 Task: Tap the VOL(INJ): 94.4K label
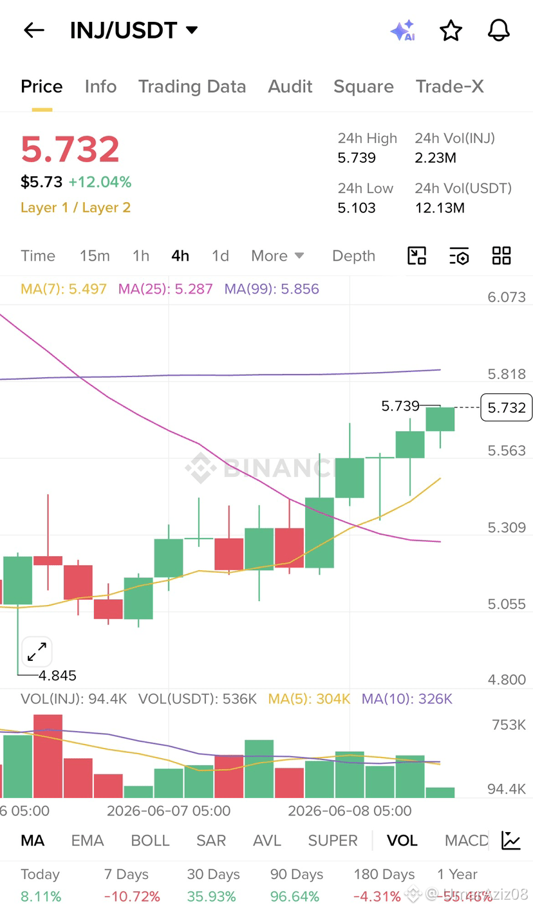74,699
